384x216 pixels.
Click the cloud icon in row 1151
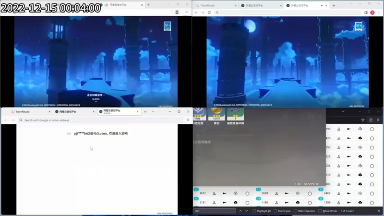[x=235, y=203]
